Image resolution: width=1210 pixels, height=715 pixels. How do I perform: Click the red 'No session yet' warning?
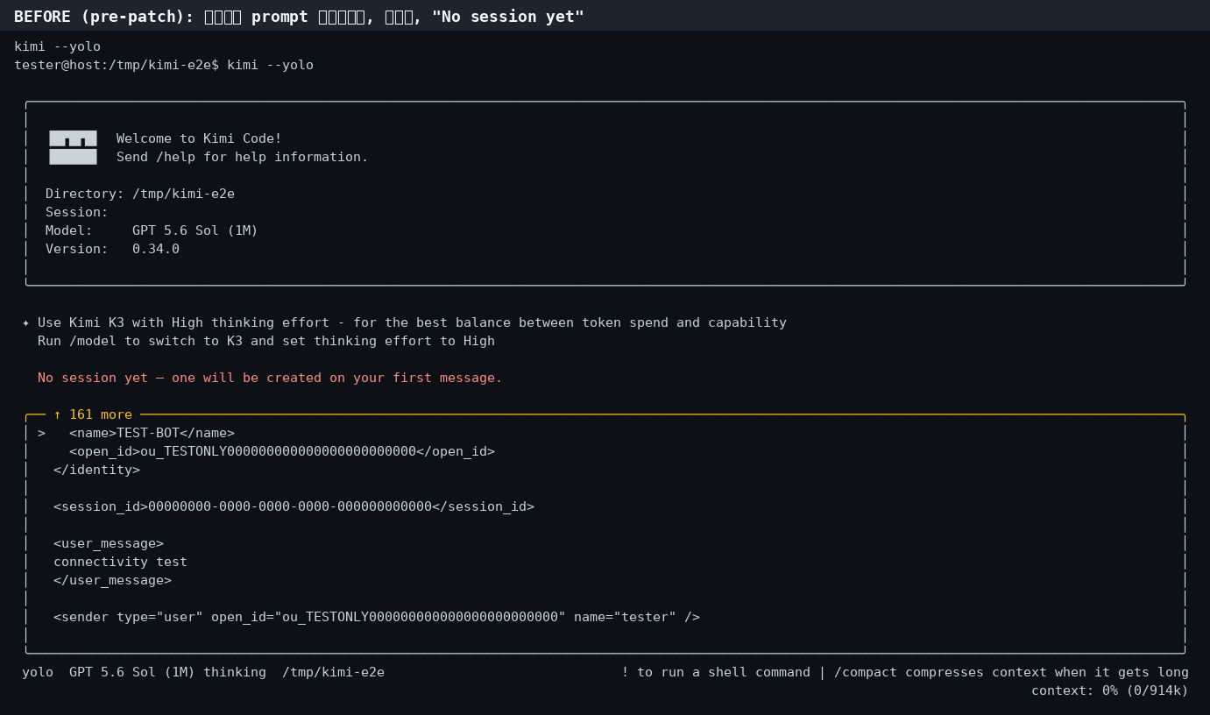270,378
